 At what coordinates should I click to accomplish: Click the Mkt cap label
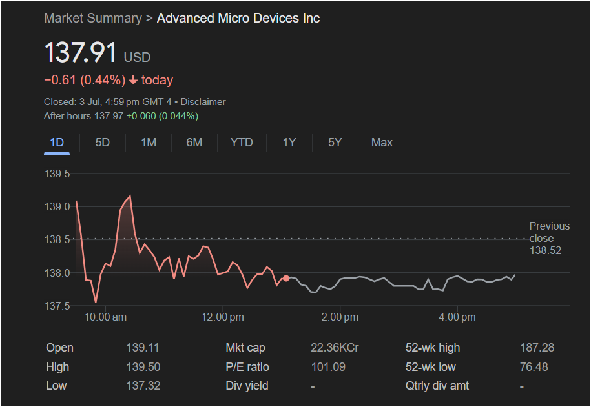click(245, 348)
